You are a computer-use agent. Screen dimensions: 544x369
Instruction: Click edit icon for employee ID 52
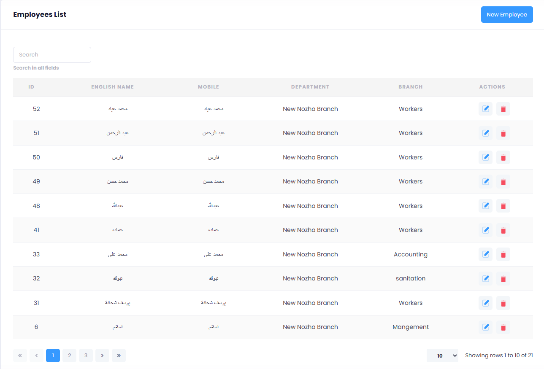485,109
